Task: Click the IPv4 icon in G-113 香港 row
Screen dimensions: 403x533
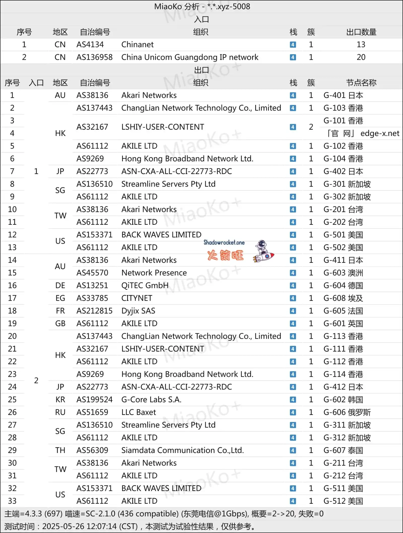Action: tap(293, 336)
